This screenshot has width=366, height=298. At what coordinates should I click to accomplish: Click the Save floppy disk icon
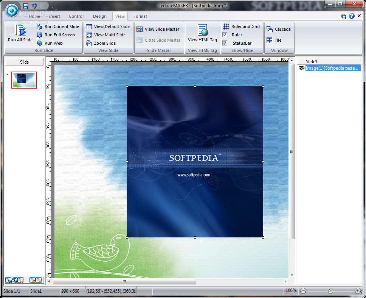pos(26,6)
